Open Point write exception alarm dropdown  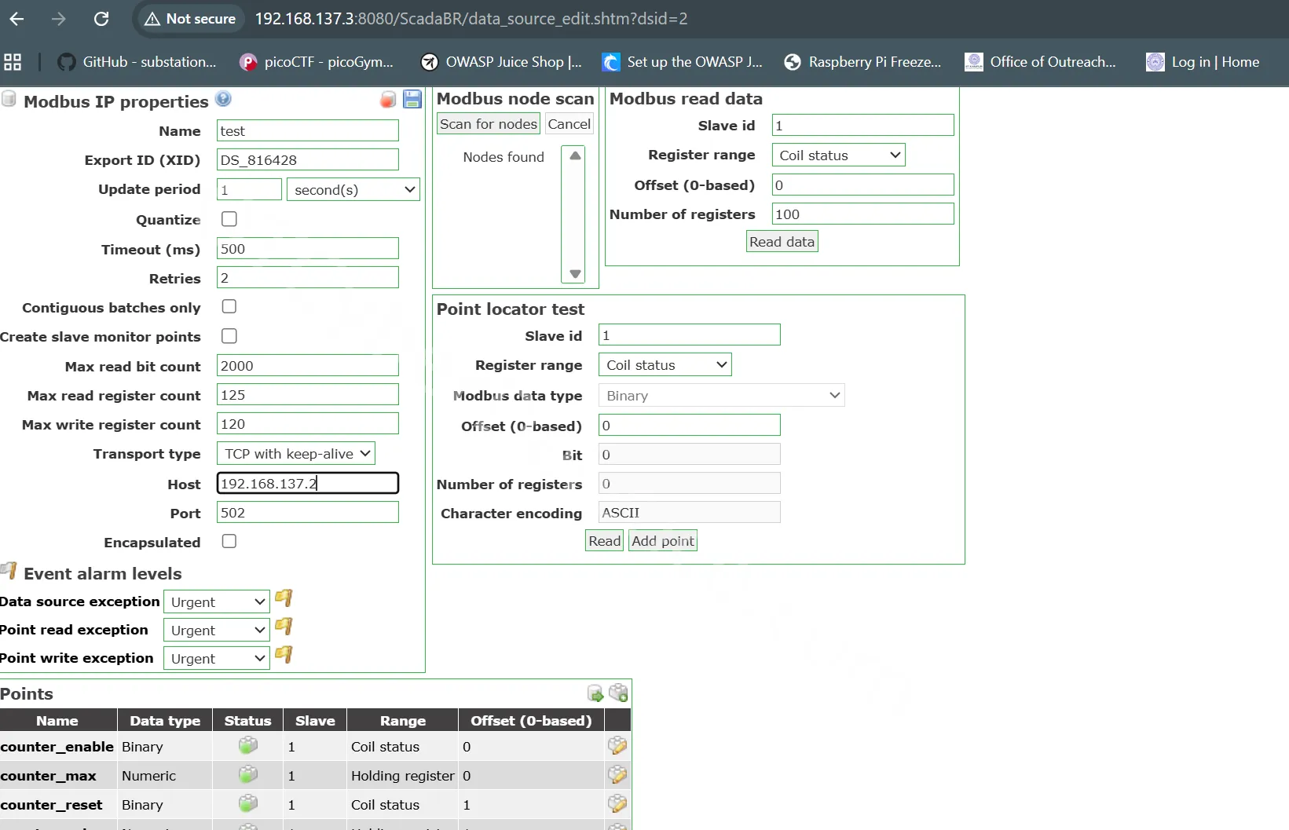[x=217, y=658]
